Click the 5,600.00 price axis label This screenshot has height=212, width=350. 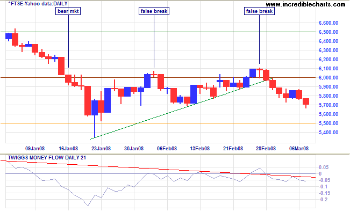(x=328, y=114)
